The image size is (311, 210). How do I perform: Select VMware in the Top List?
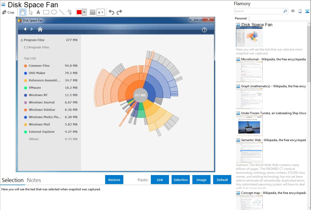click(x=51, y=88)
